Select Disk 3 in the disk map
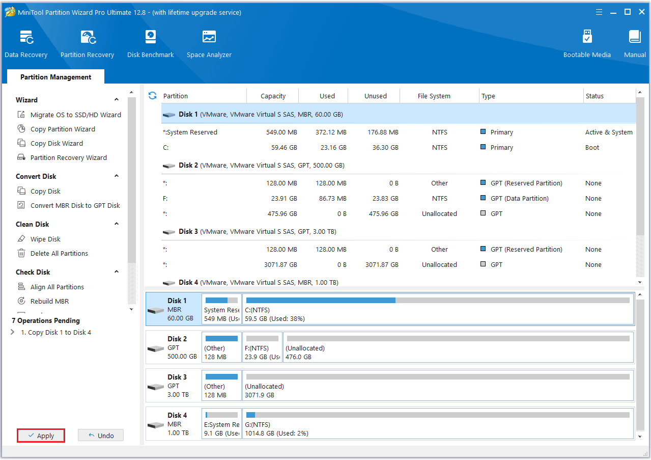The image size is (651, 460). click(x=173, y=386)
